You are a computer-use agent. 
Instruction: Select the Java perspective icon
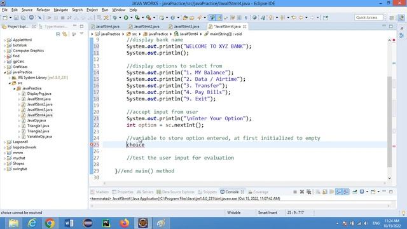point(401,18)
